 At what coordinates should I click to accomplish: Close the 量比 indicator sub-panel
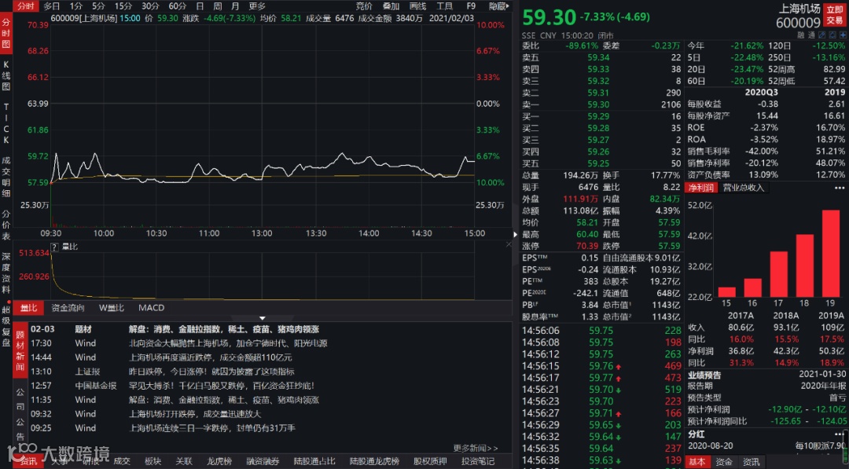pyautogui.click(x=509, y=244)
